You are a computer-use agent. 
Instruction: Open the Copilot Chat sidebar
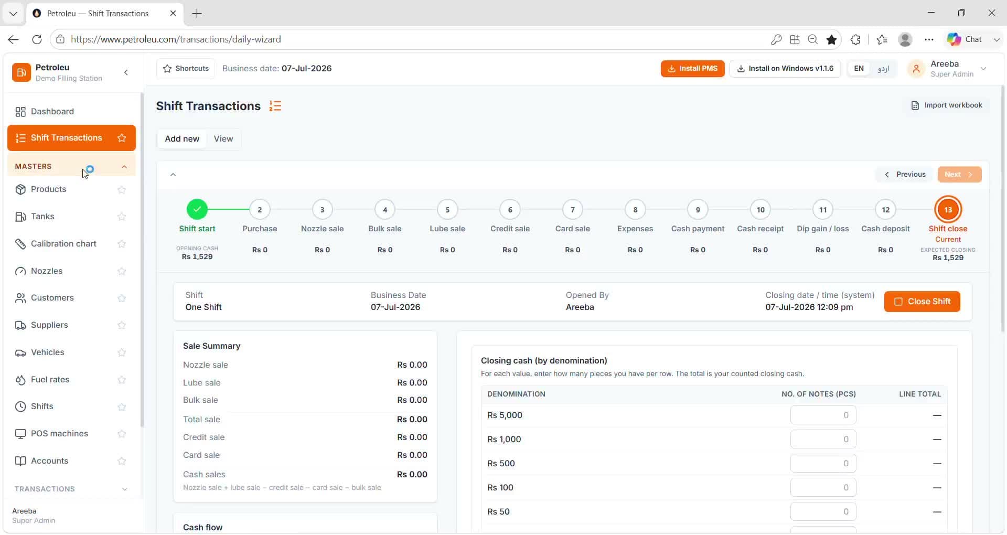[x=965, y=39]
